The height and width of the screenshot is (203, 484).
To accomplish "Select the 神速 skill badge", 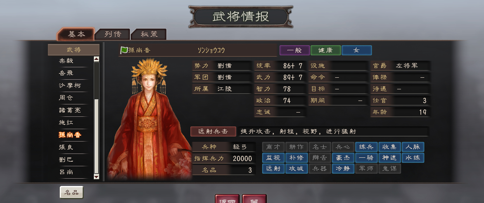I will click(389, 158).
